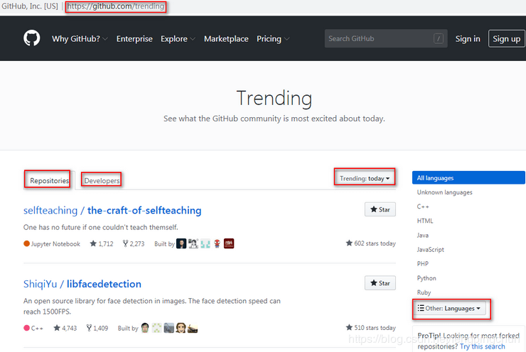Select the github.com/trending URL in address bar
The width and height of the screenshot is (526, 352).
point(116,6)
